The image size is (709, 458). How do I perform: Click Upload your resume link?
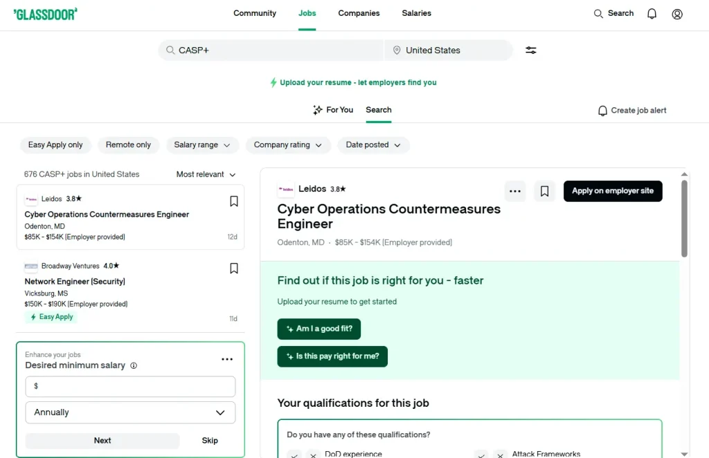pos(353,82)
